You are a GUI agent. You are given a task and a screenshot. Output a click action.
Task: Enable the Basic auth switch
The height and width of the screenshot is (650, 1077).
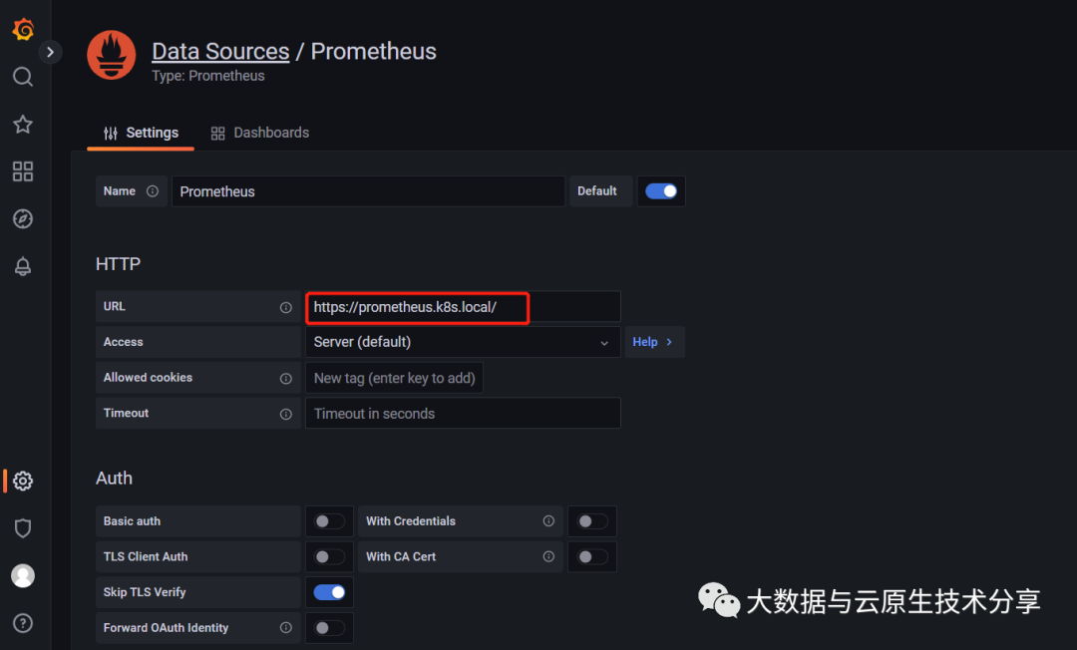pos(329,521)
